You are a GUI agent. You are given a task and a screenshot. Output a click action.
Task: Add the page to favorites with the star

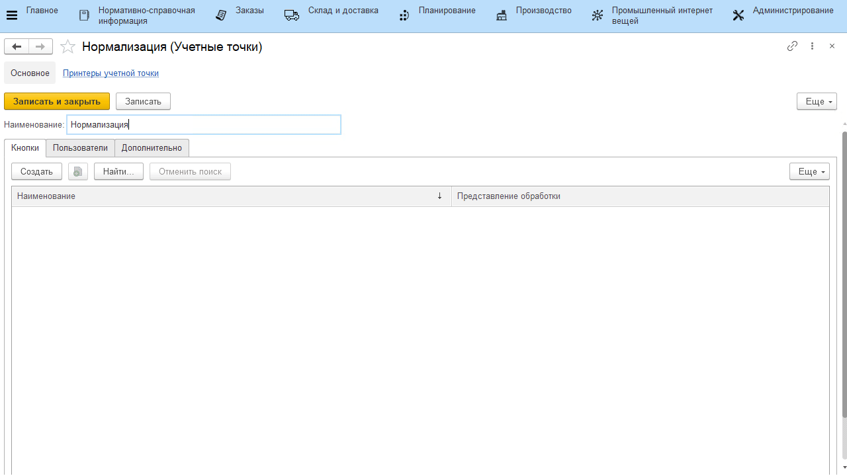pos(67,46)
